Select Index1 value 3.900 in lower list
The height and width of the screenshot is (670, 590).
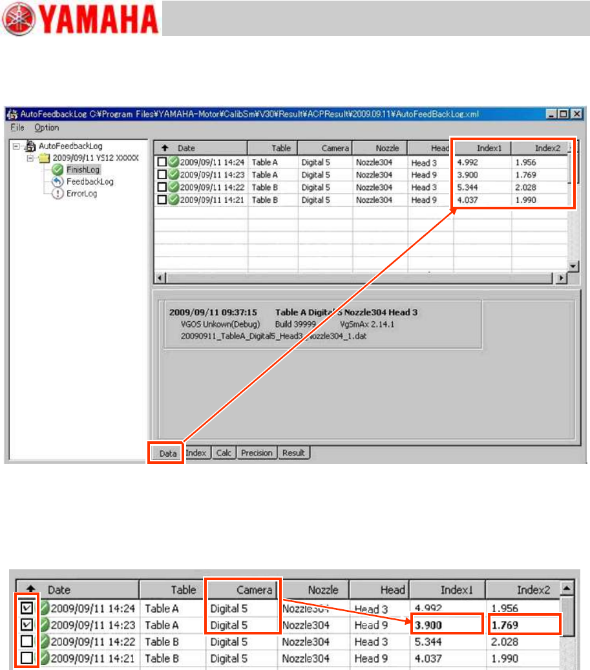[x=428, y=625]
